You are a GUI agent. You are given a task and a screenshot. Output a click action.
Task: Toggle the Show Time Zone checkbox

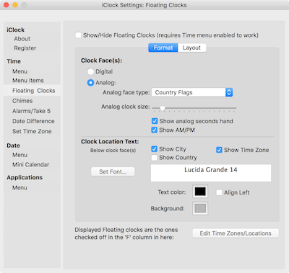pyautogui.click(x=219, y=150)
